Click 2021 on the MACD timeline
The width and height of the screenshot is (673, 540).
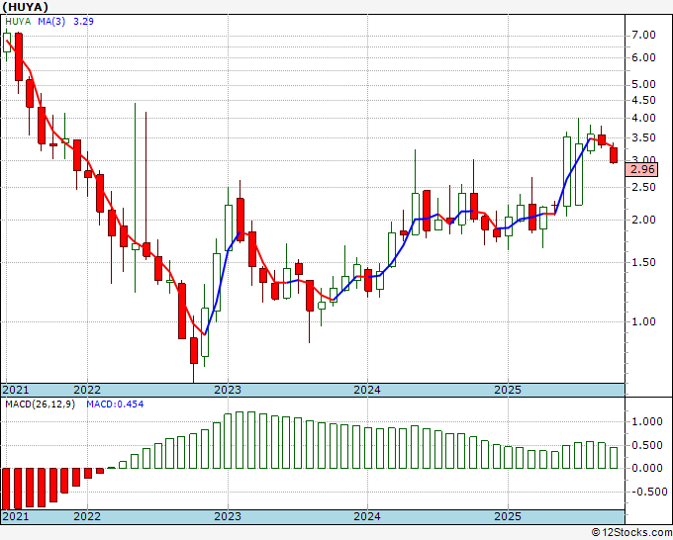16,516
